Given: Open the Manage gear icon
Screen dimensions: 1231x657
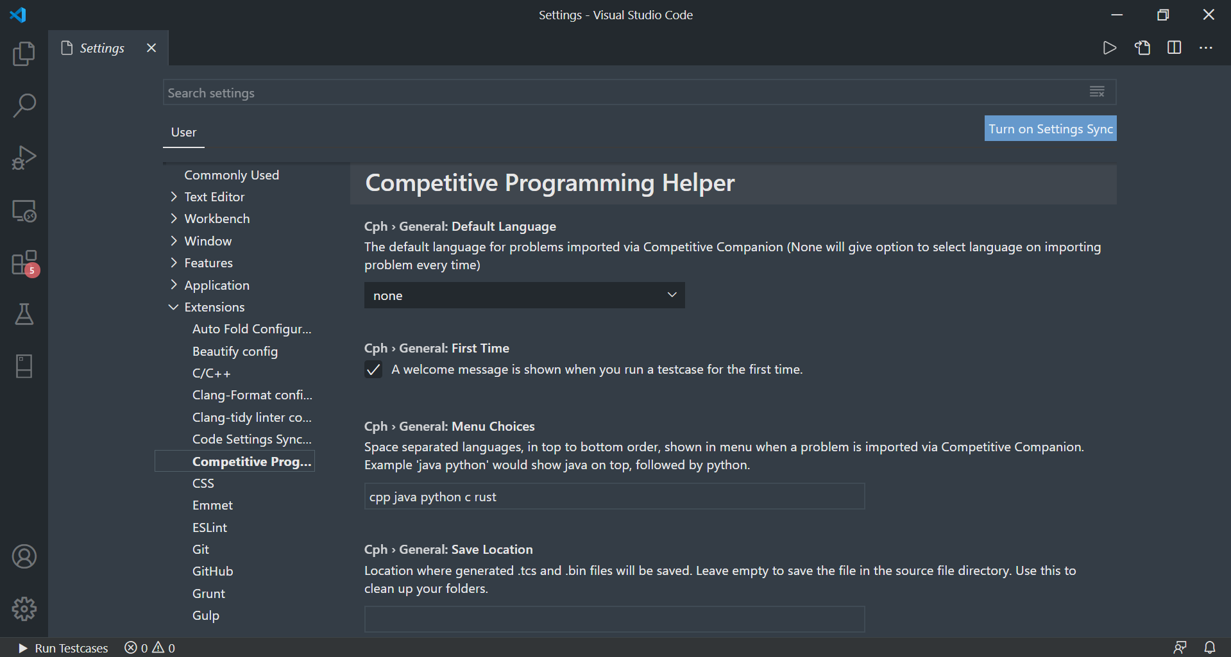Looking at the screenshot, I should click(24, 609).
